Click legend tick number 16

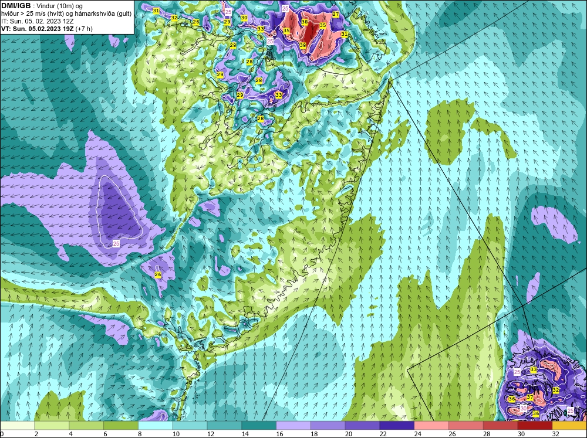[x=279, y=434]
